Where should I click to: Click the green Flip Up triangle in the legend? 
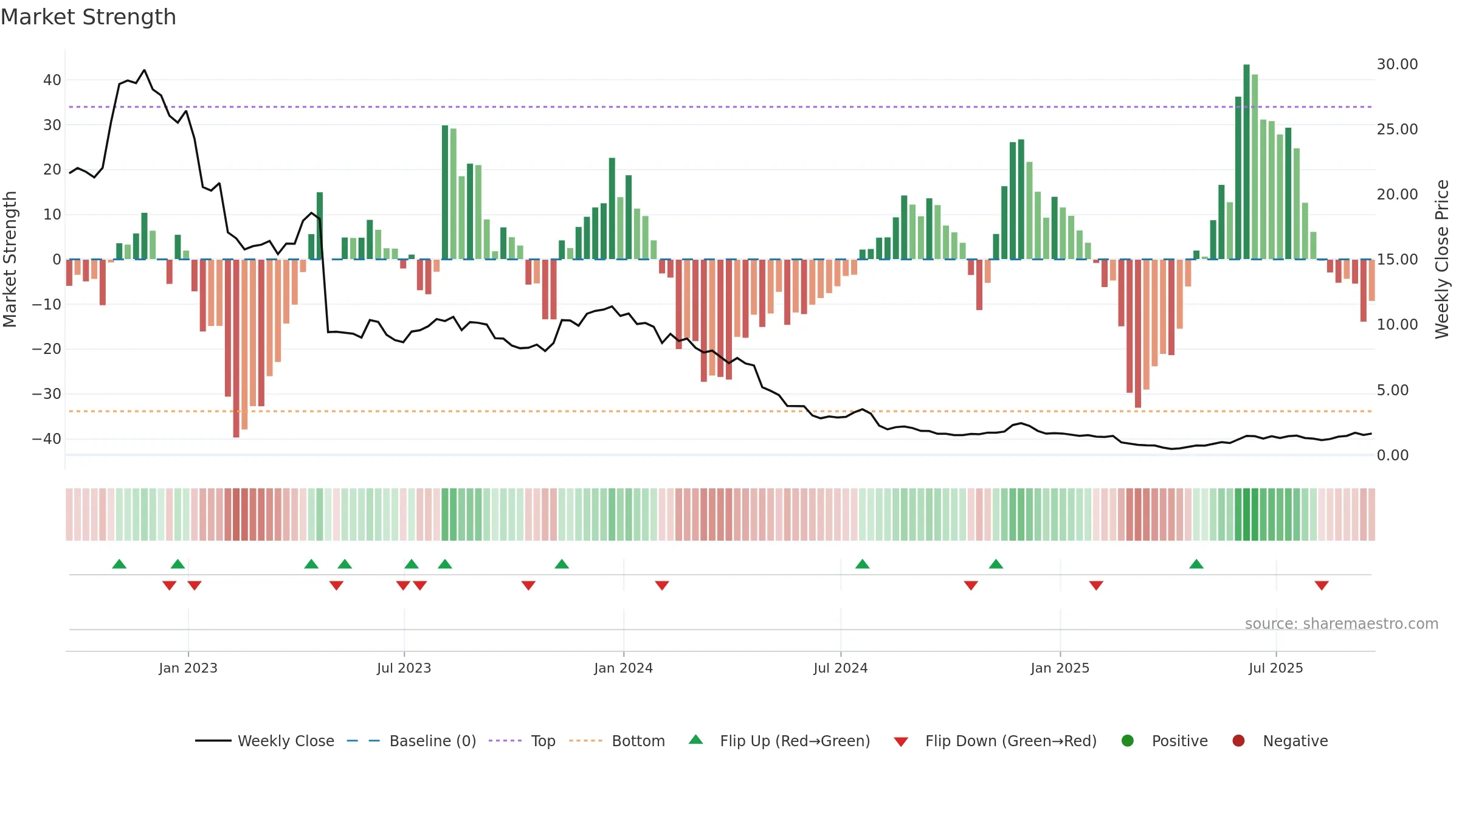click(696, 740)
